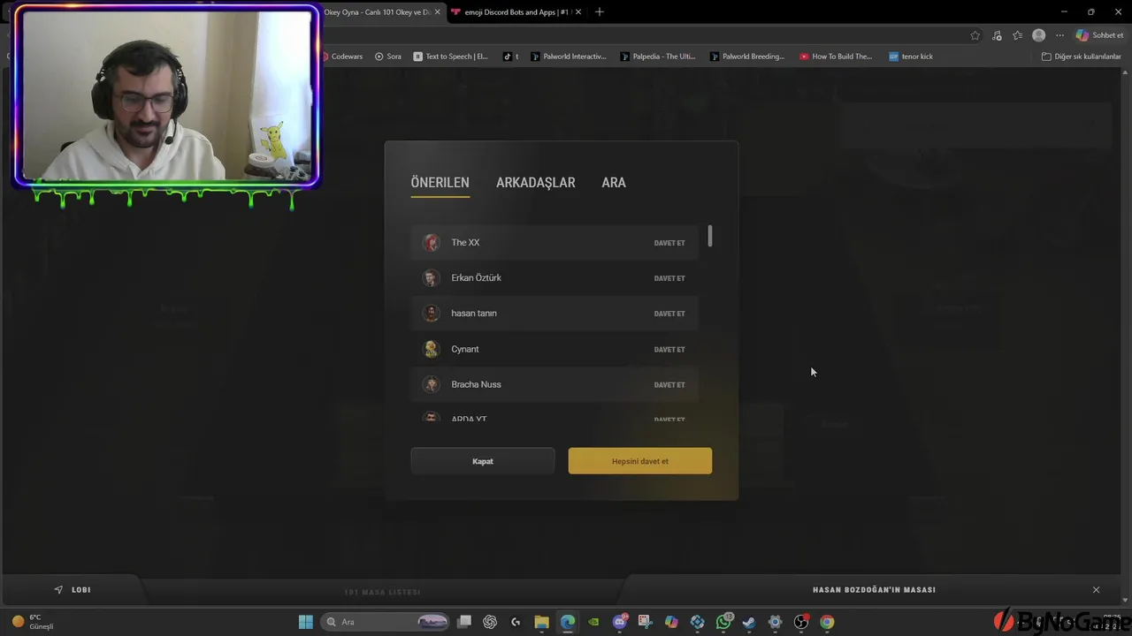
Task: Open Settings gear on the taskbar
Action: [x=775, y=622]
